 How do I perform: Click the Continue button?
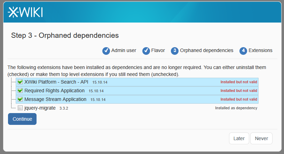[22, 119]
